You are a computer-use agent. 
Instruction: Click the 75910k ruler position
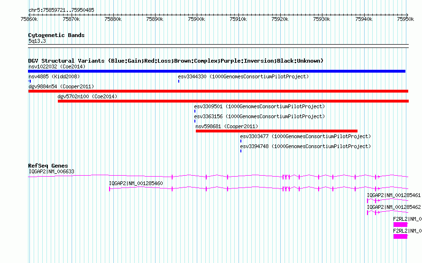pyautogui.click(x=238, y=19)
